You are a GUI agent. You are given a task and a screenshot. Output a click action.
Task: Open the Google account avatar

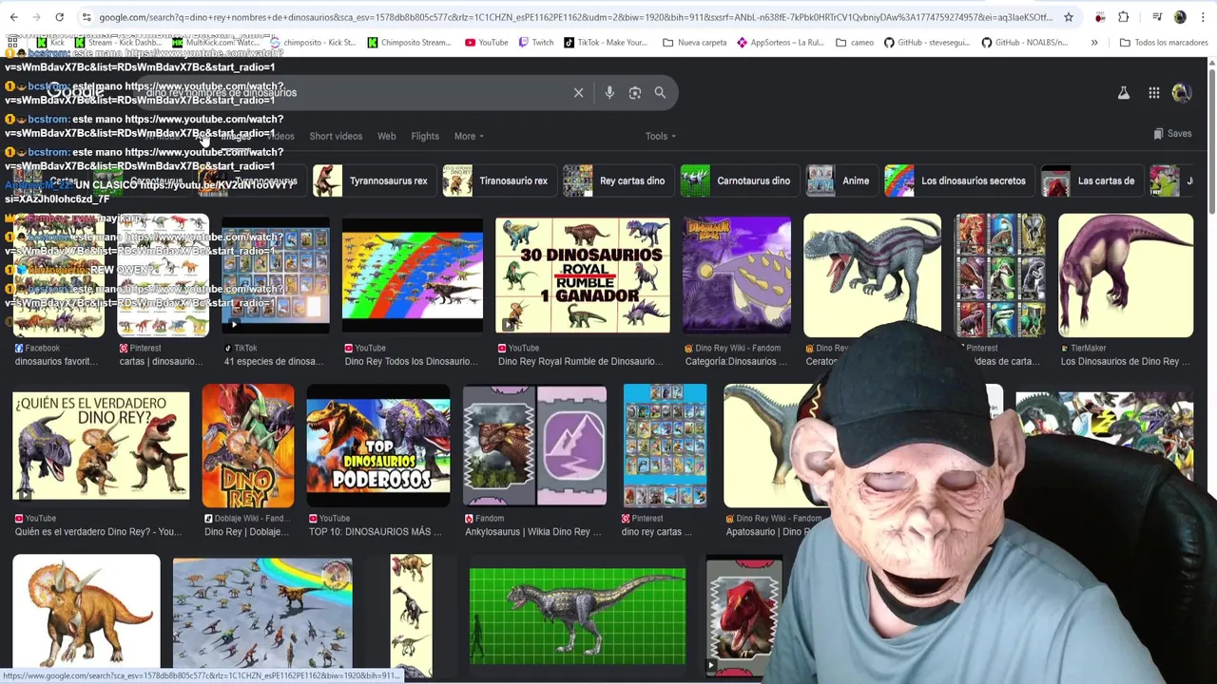(x=1182, y=93)
